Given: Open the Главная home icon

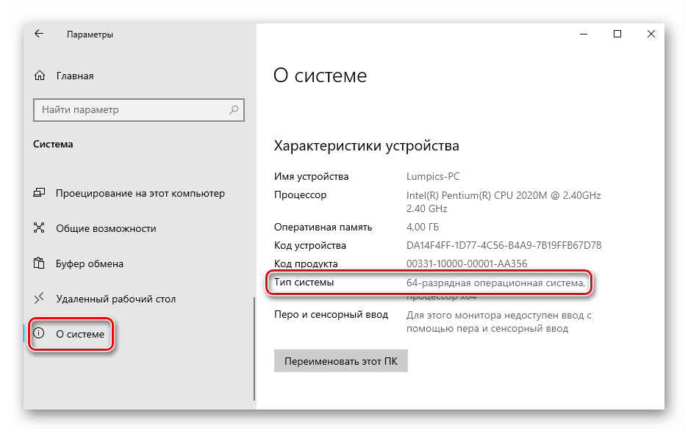Looking at the screenshot, I should 40,76.
